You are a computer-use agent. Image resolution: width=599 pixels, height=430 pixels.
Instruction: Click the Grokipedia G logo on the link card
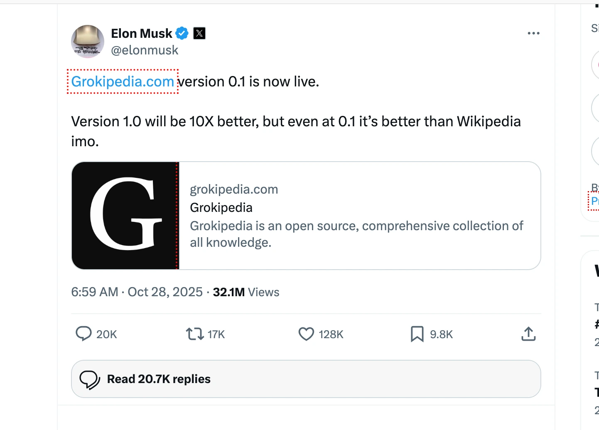point(125,215)
